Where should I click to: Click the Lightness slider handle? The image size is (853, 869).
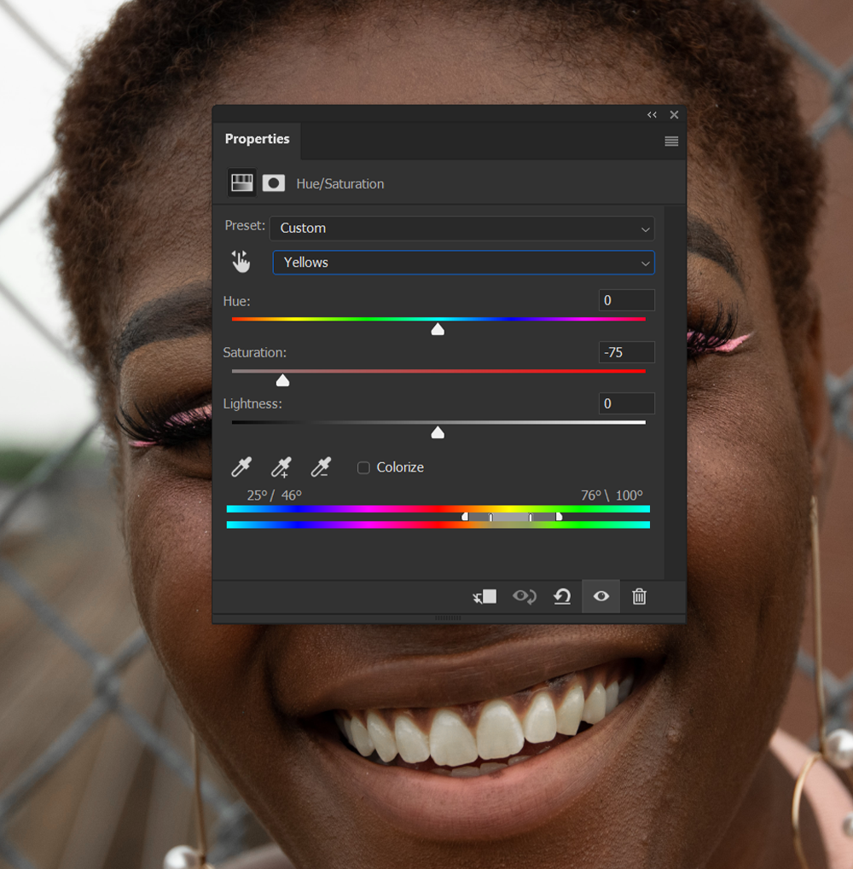pyautogui.click(x=438, y=432)
